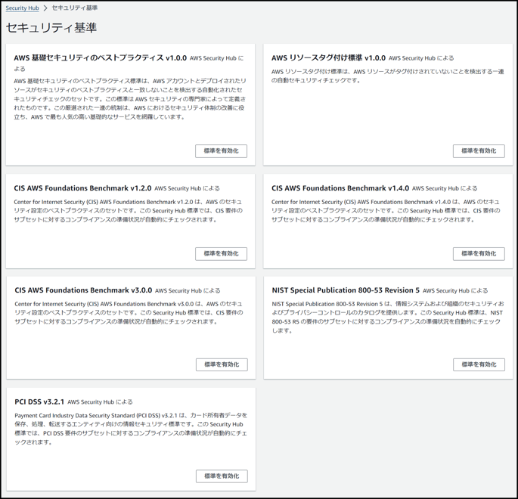Click the PCI DSS description paragraph
The width and height of the screenshot is (518, 499).
point(131,429)
